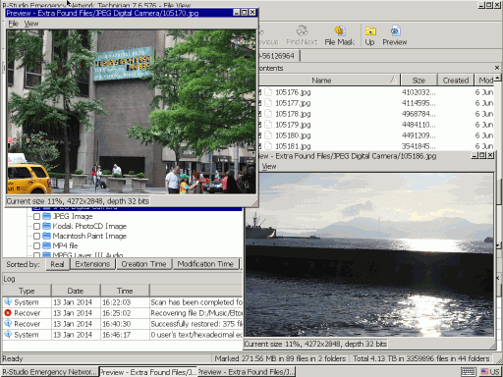The image size is (503, 377).
Task: Sort tree by Modification Time
Action: 205,264
